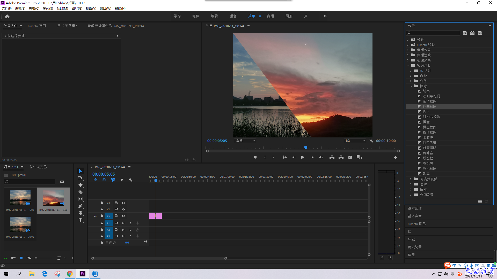Viewport: 497px width, 279px height.
Task: Toggle lock on V1 track
Action: click(x=102, y=216)
